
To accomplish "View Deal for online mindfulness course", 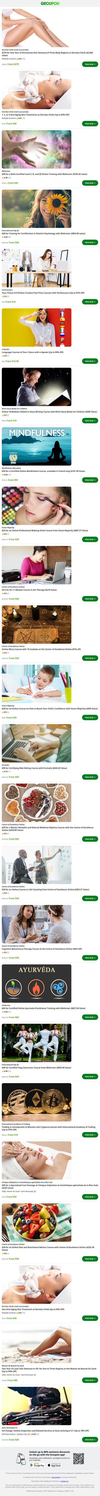I will [x=90, y=480].
